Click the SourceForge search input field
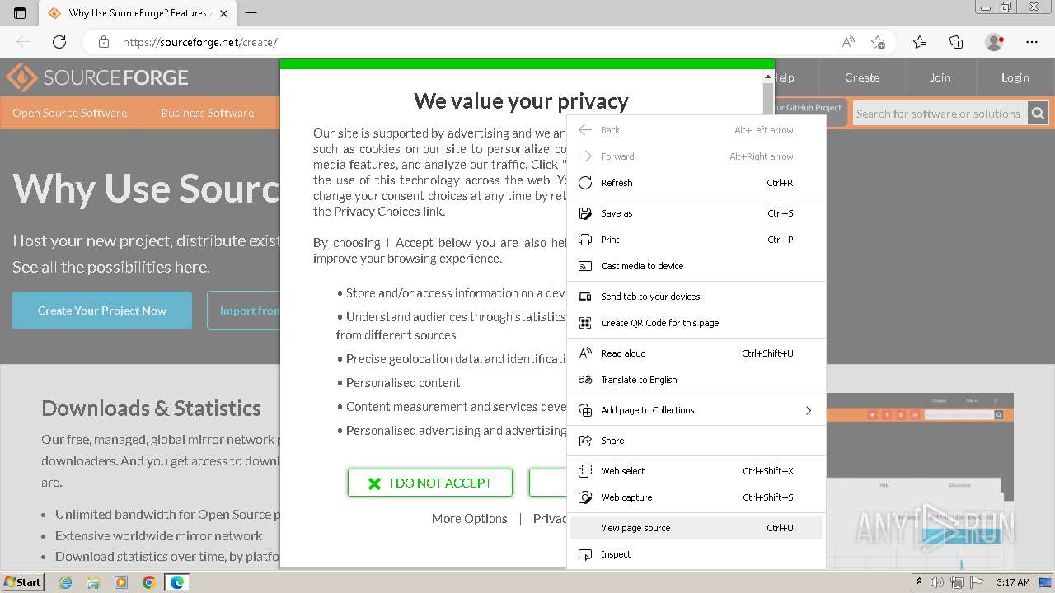1055x593 pixels. click(x=940, y=114)
